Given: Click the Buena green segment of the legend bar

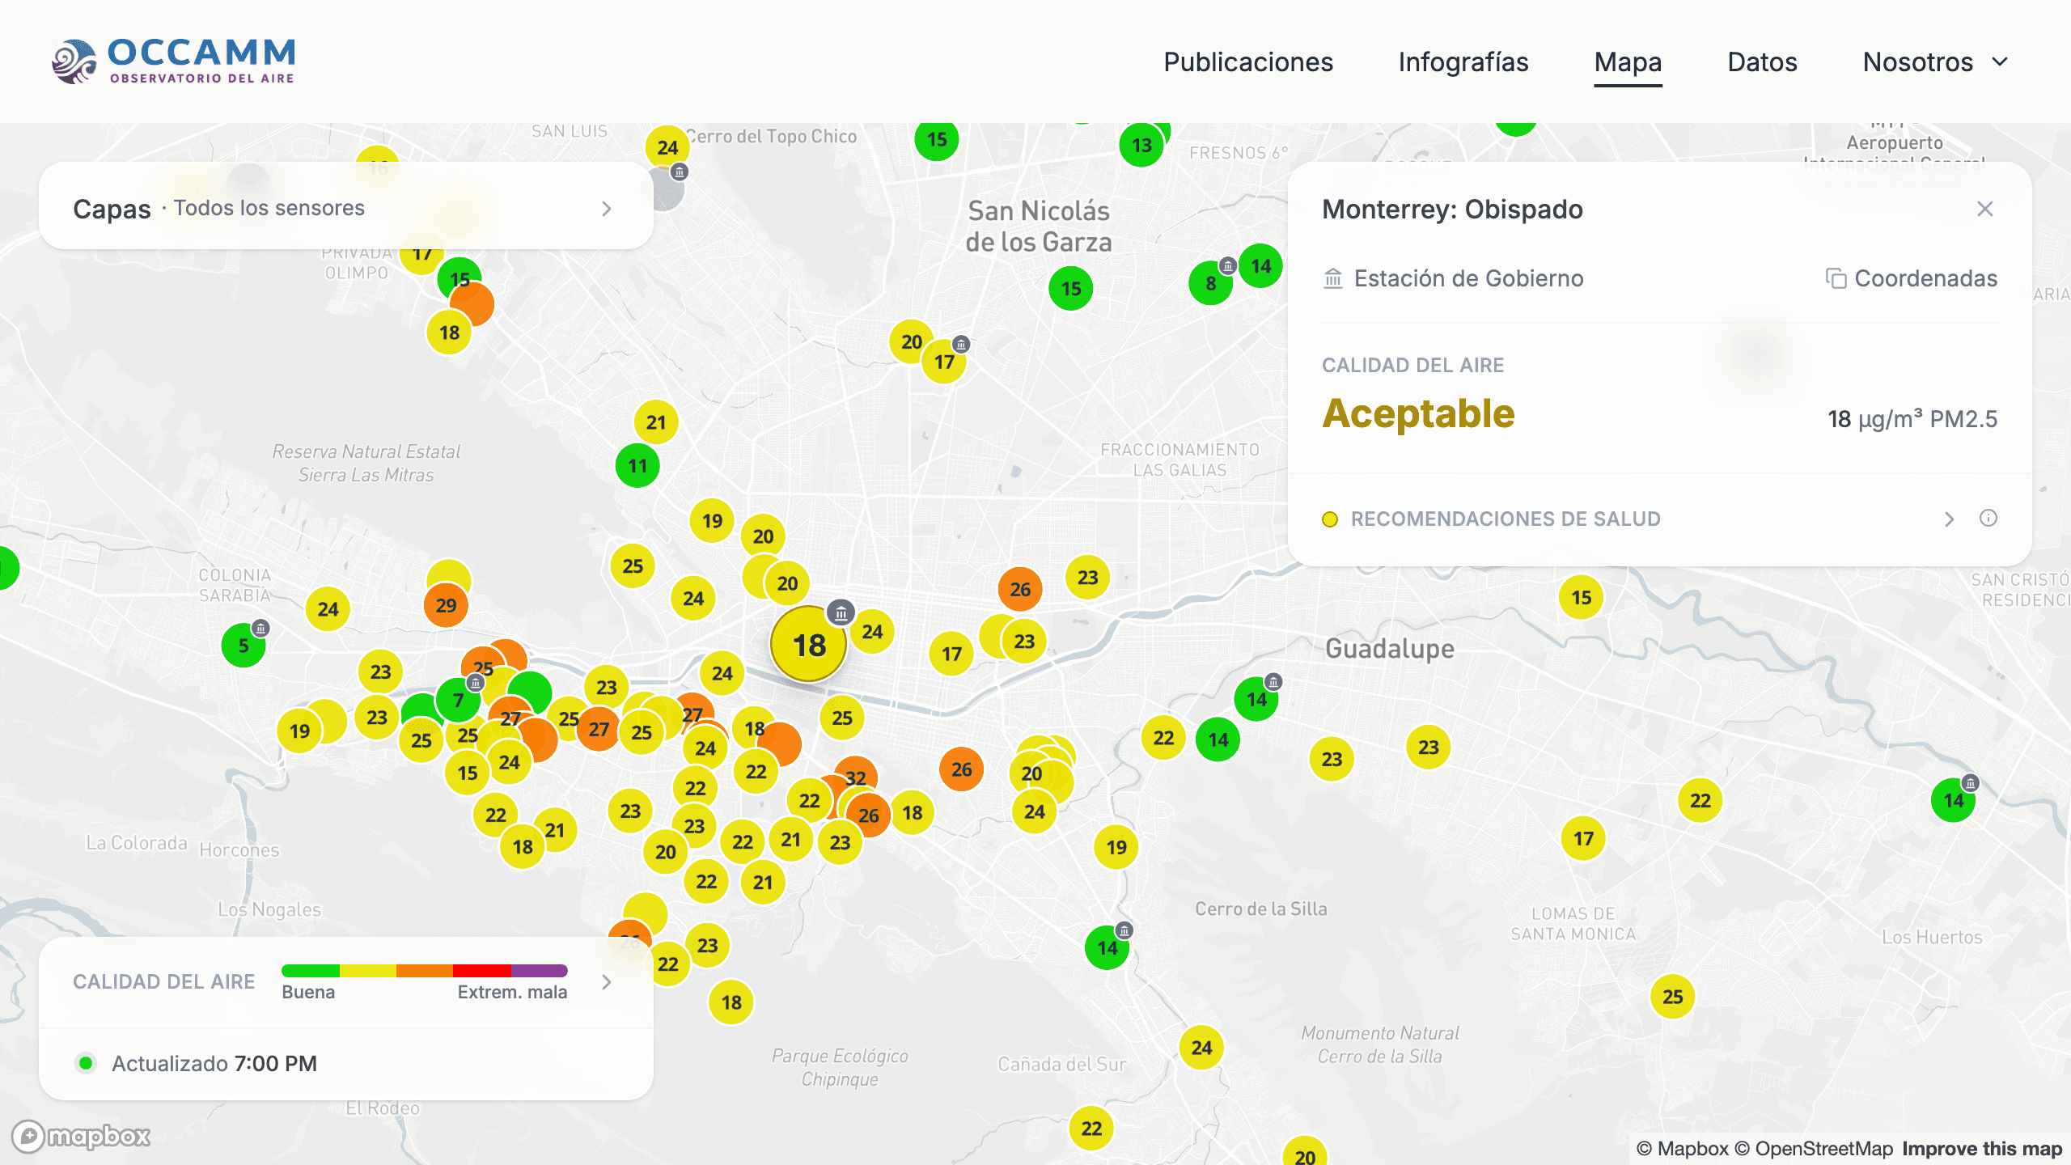Looking at the screenshot, I should coord(311,971).
